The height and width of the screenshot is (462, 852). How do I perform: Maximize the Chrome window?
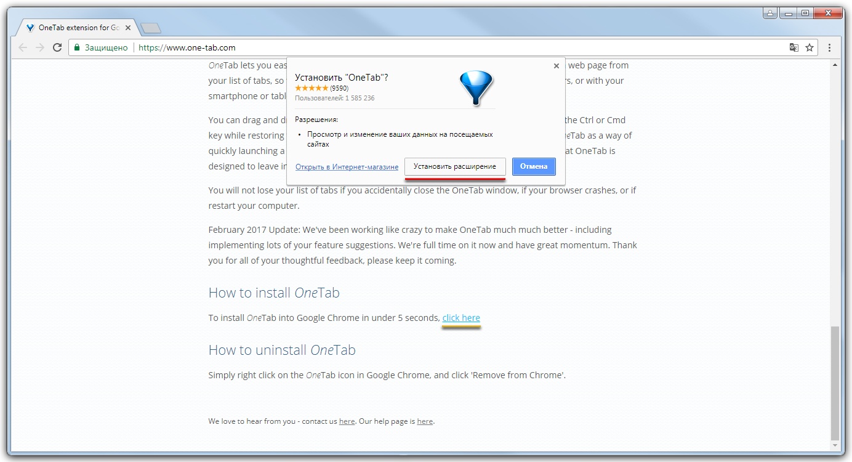(x=805, y=12)
